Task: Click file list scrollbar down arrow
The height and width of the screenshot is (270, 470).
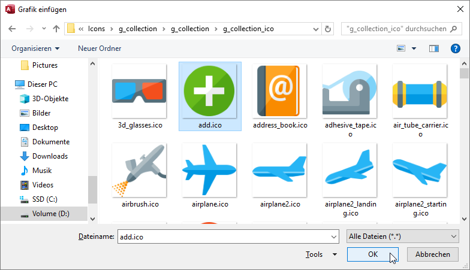Action: click(464, 219)
